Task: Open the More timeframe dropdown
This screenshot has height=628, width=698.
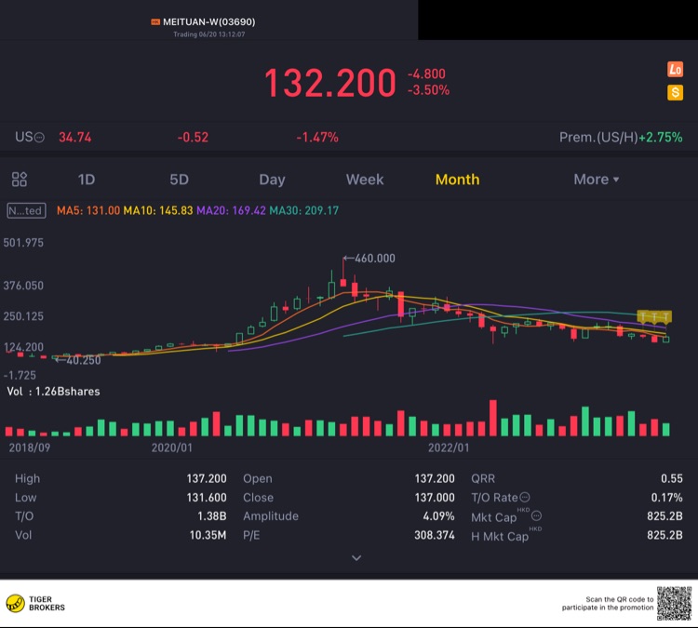Action: (596, 180)
